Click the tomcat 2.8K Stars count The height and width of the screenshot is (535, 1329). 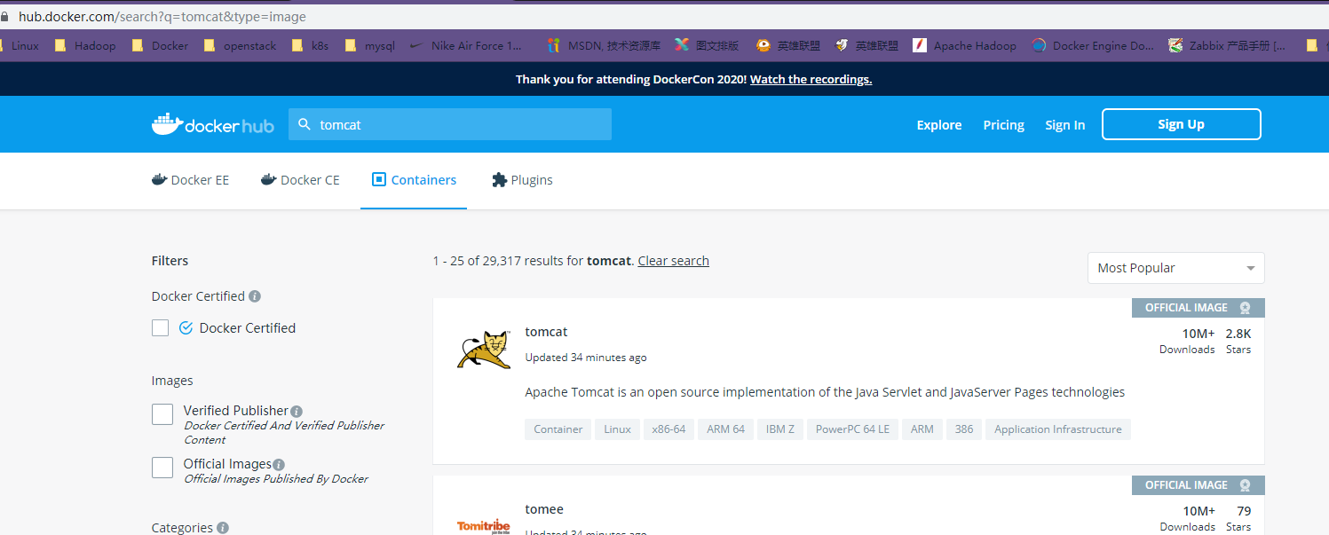click(x=1238, y=341)
